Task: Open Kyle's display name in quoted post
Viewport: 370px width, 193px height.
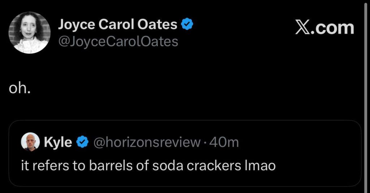Action: (x=58, y=142)
